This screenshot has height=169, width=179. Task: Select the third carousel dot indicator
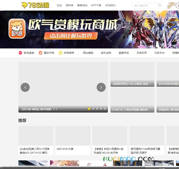click(x=97, y=109)
